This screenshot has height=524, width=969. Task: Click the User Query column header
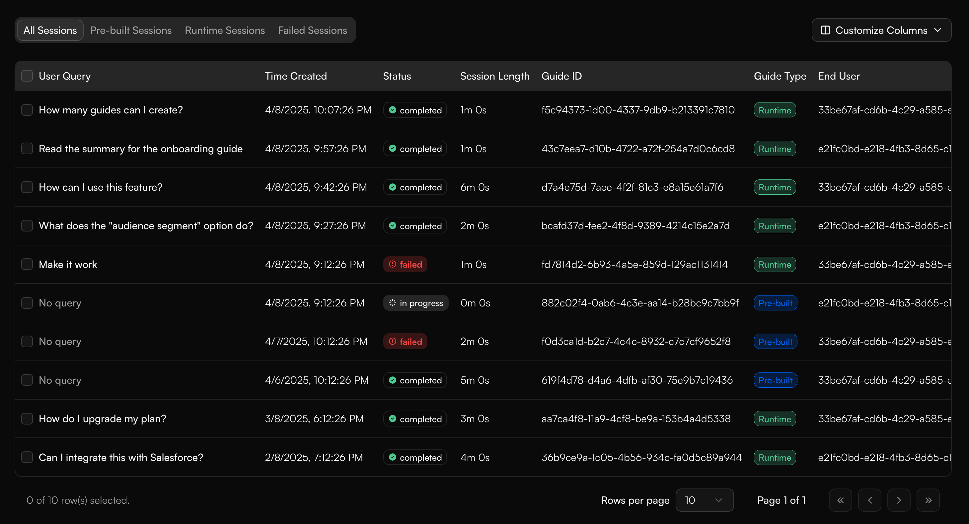point(65,76)
